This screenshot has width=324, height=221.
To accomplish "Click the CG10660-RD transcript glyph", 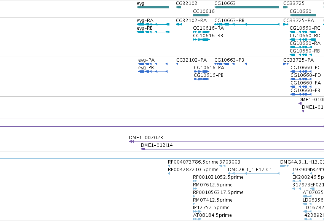I will tap(303, 40).
